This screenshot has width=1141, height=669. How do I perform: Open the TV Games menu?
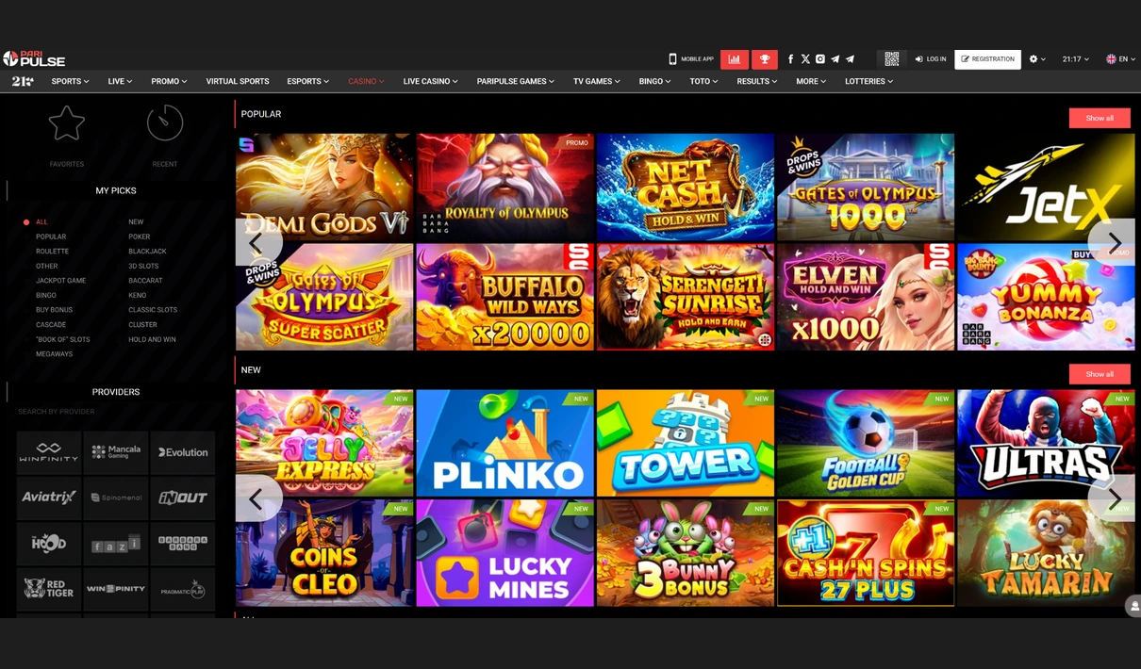(596, 82)
